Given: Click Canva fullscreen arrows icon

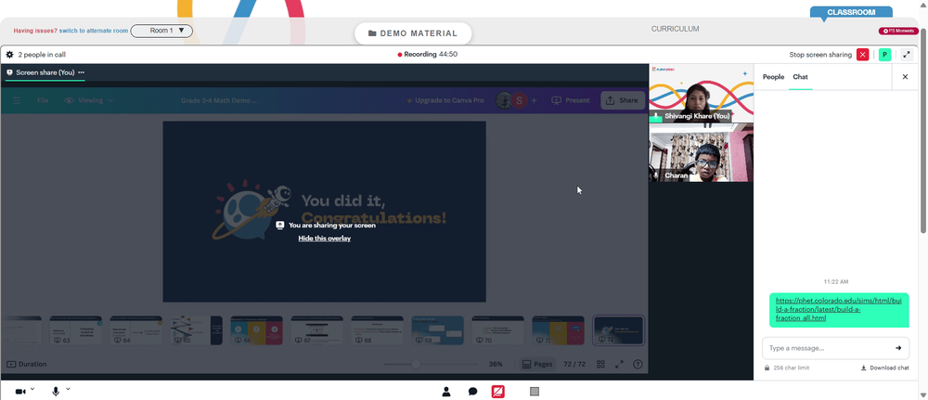Looking at the screenshot, I should (619, 364).
